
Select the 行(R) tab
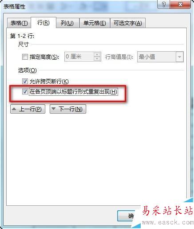pos(44,23)
